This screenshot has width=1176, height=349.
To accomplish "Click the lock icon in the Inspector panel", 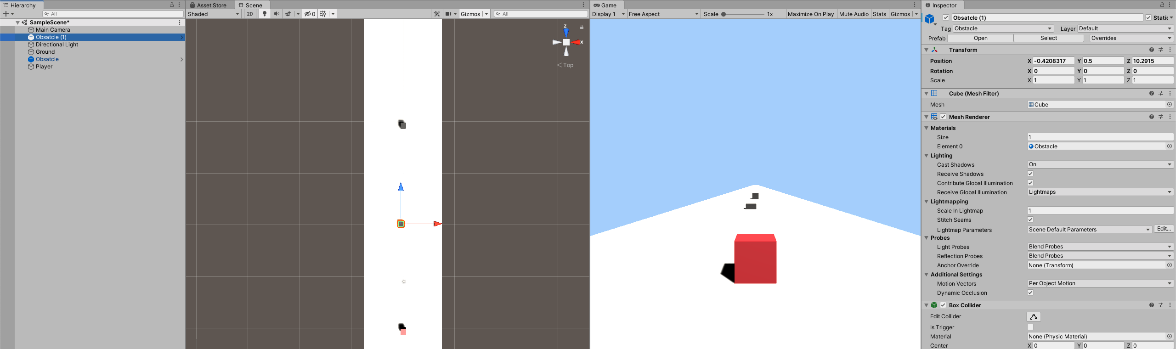I will 1162,5.
